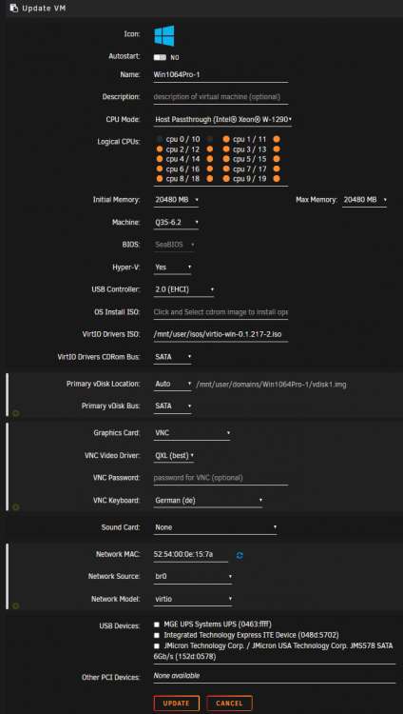
Task: Add a graphics card with the green plus icon
Action: [x=16, y=507]
